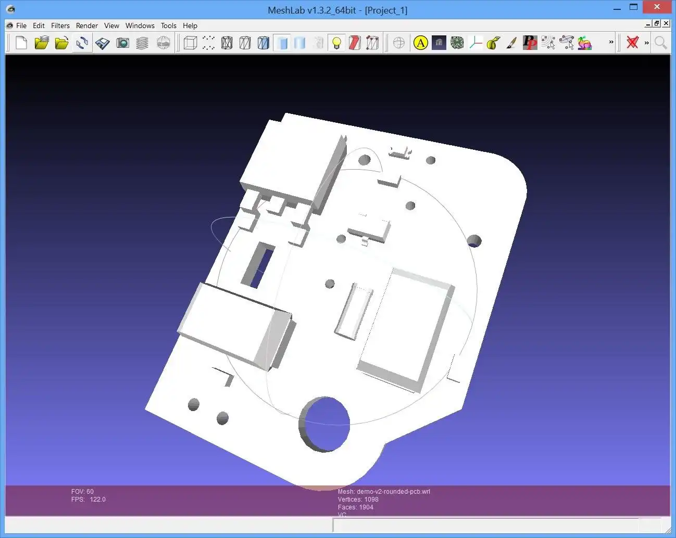This screenshot has width=676, height=538.
Task: Click the demo-v2-rounded-pcb.wrl mesh name
Action: [393, 491]
